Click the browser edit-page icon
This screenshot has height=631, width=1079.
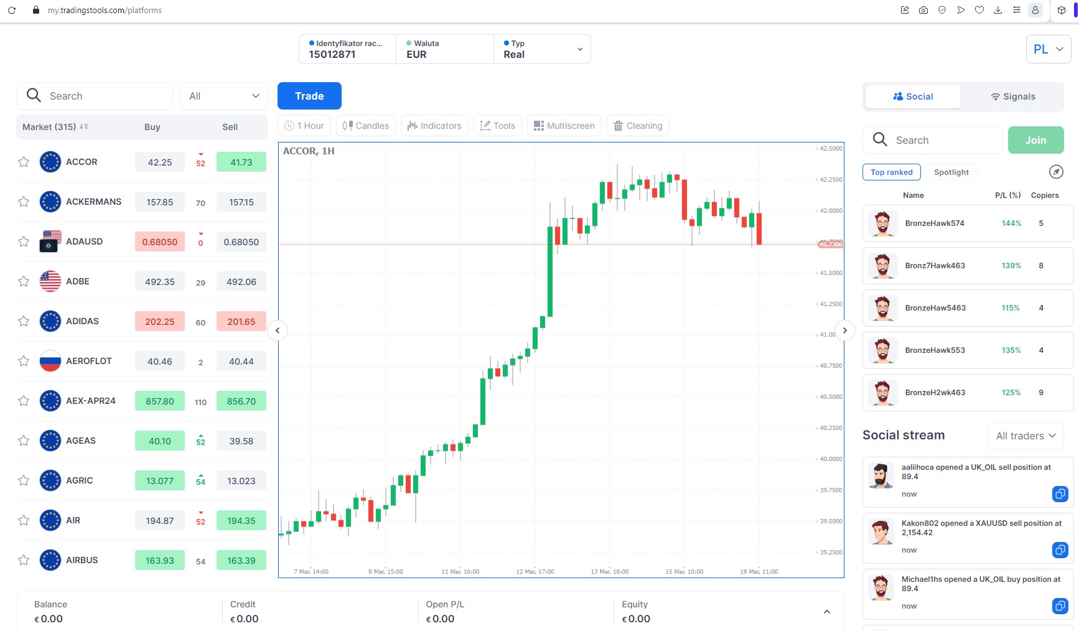[905, 10]
